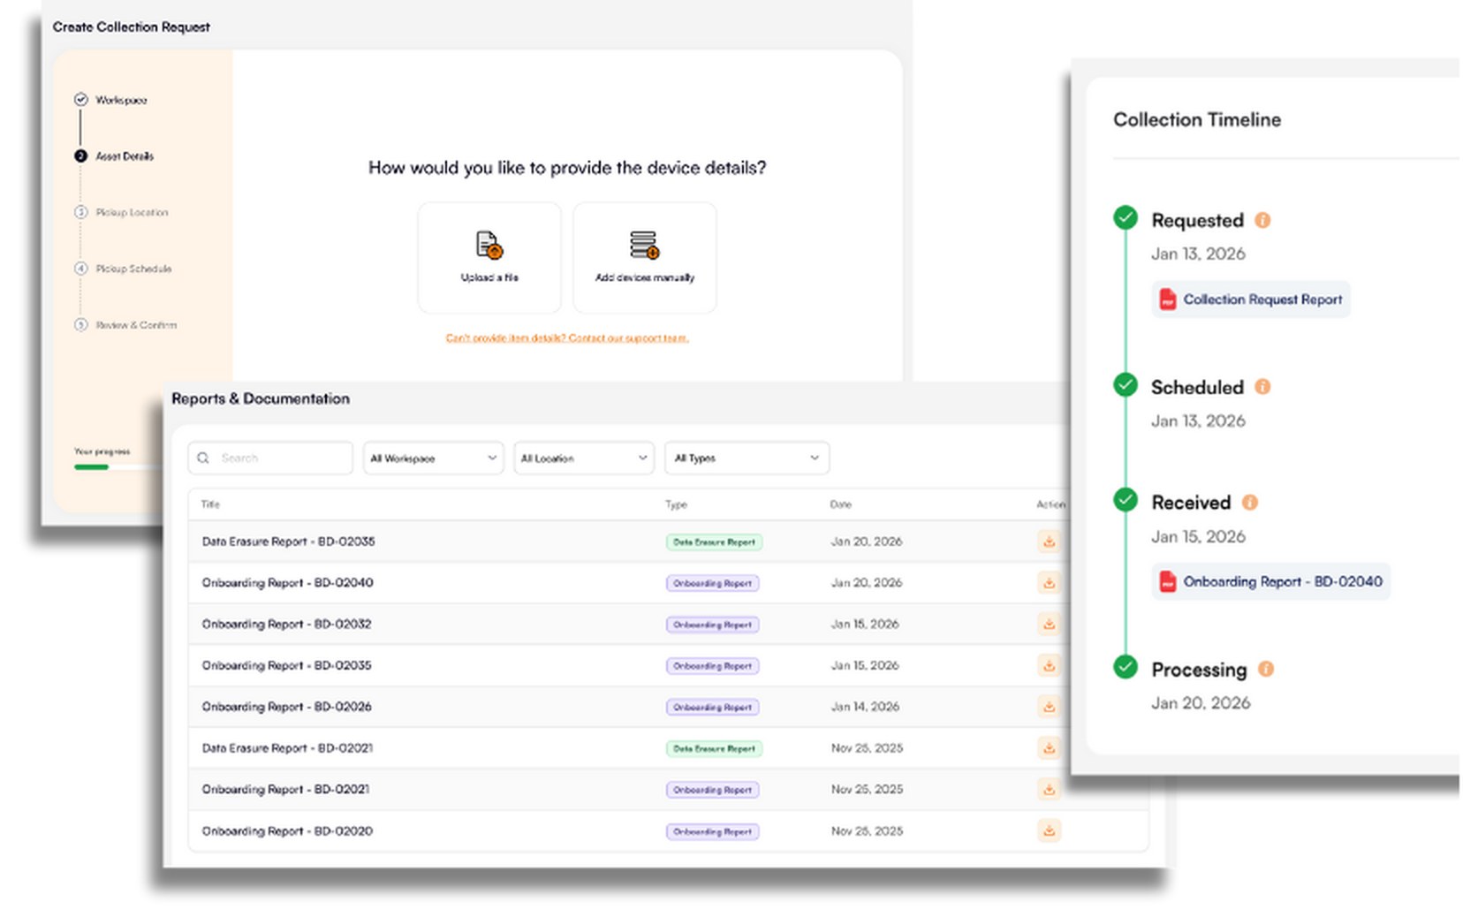Click title Onboarding Report - BD-02020

287,831
